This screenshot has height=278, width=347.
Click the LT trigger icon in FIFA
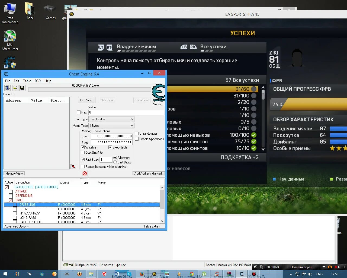(101, 47)
